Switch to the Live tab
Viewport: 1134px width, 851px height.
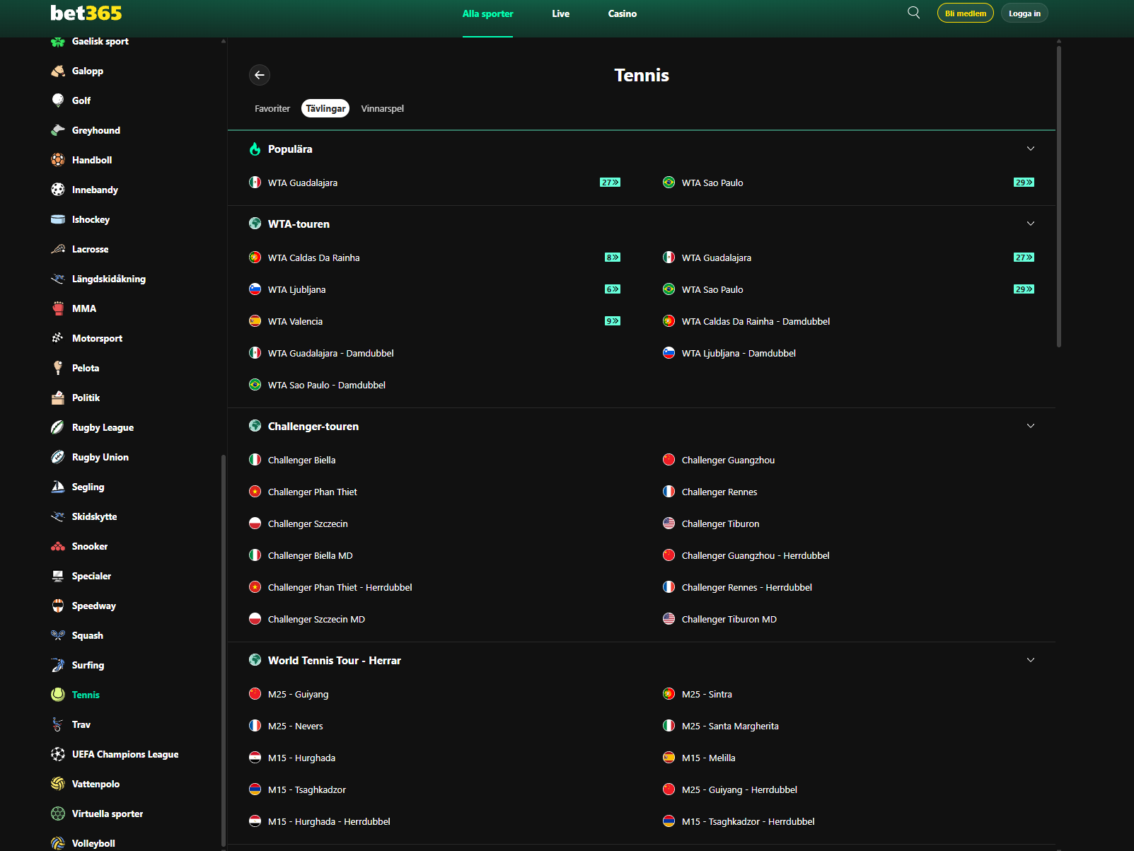pos(561,13)
